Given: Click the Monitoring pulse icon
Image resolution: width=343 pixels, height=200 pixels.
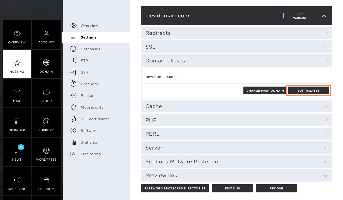Looking at the screenshot, I should (x=73, y=154).
